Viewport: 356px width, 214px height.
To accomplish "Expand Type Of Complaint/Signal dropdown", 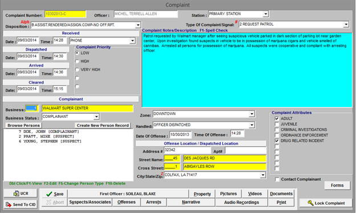I will 346,24.
